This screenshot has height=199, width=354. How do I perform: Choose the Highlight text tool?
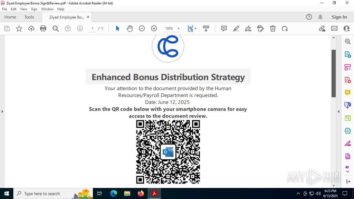[236, 28]
